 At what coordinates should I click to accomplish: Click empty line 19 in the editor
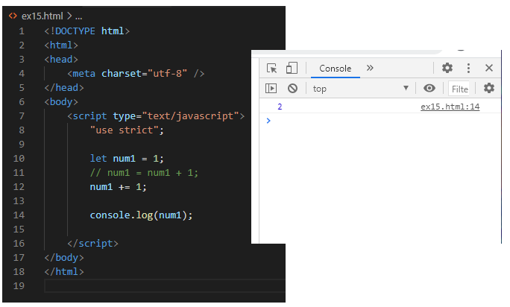[165, 286]
